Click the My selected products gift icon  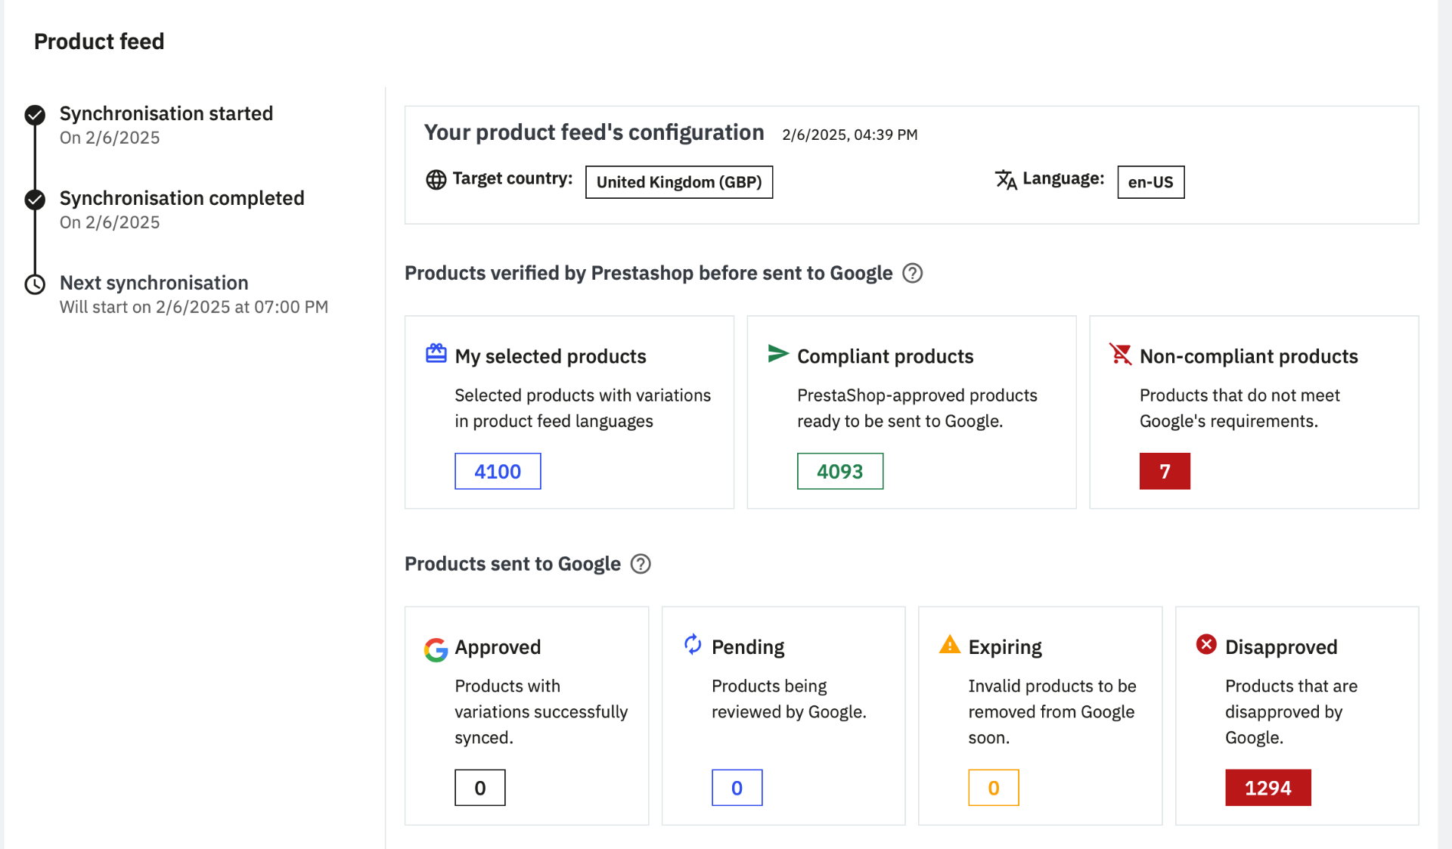(x=436, y=354)
